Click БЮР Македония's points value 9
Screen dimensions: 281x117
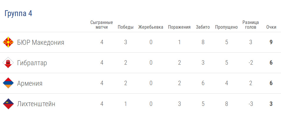click(271, 42)
